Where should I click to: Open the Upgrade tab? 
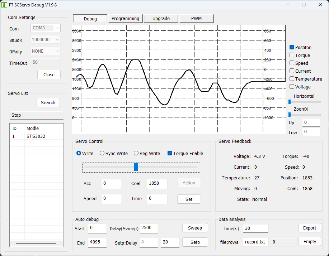click(161, 19)
